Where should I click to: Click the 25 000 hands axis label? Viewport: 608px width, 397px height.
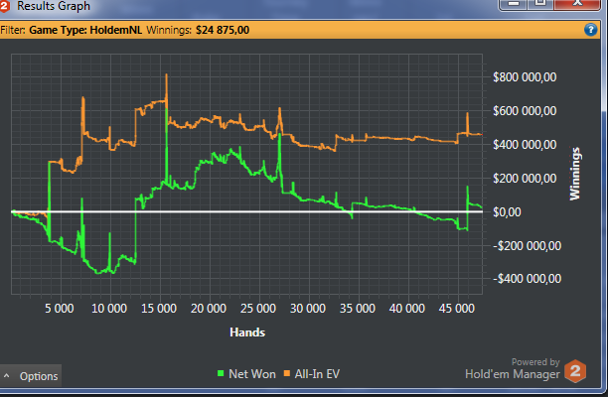(x=258, y=309)
